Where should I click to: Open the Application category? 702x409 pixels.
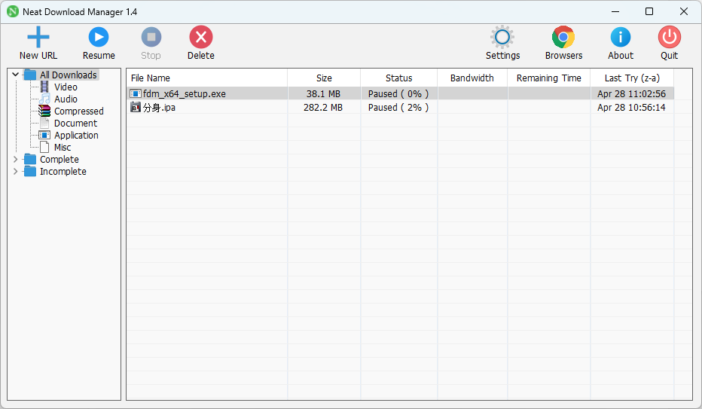point(75,136)
